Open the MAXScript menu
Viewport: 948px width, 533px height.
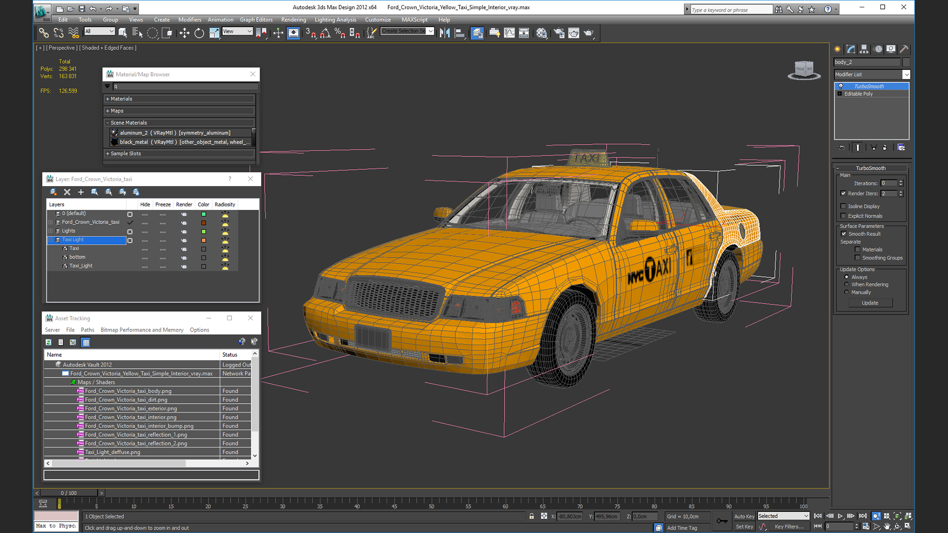pyautogui.click(x=414, y=20)
